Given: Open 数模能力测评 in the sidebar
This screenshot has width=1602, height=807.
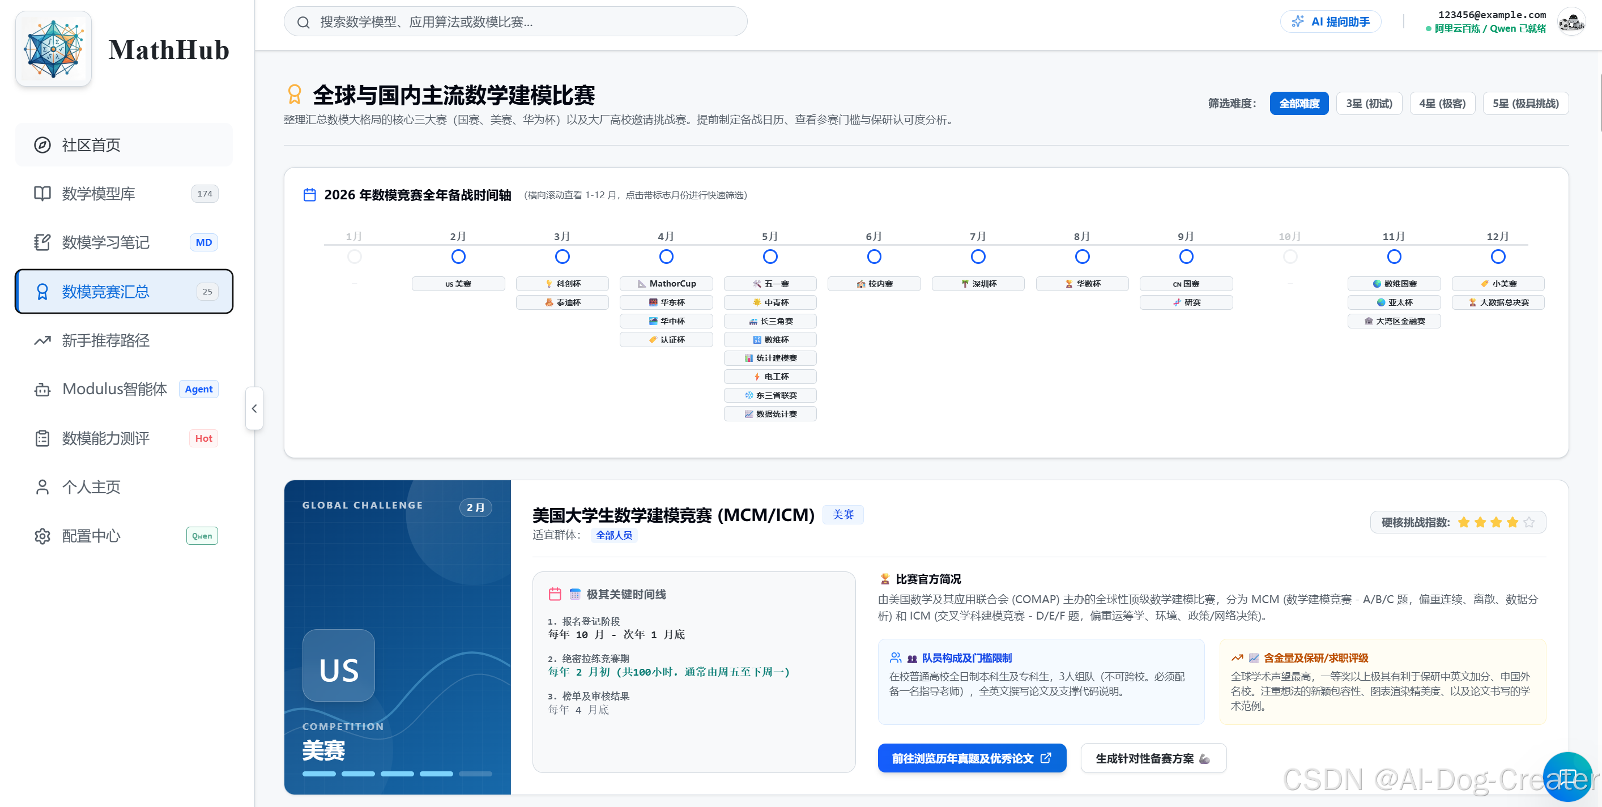Looking at the screenshot, I should [125, 438].
